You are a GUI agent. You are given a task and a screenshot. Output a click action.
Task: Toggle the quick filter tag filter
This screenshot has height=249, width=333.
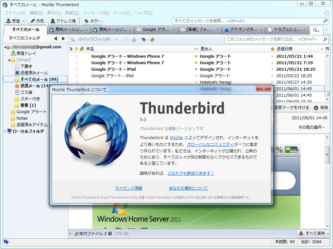click(143, 39)
